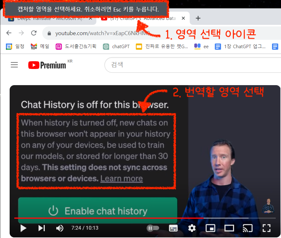Viewport: 281px width, 238px height.
Task: Follow the Learn more link in the video
Action: (x=121, y=178)
